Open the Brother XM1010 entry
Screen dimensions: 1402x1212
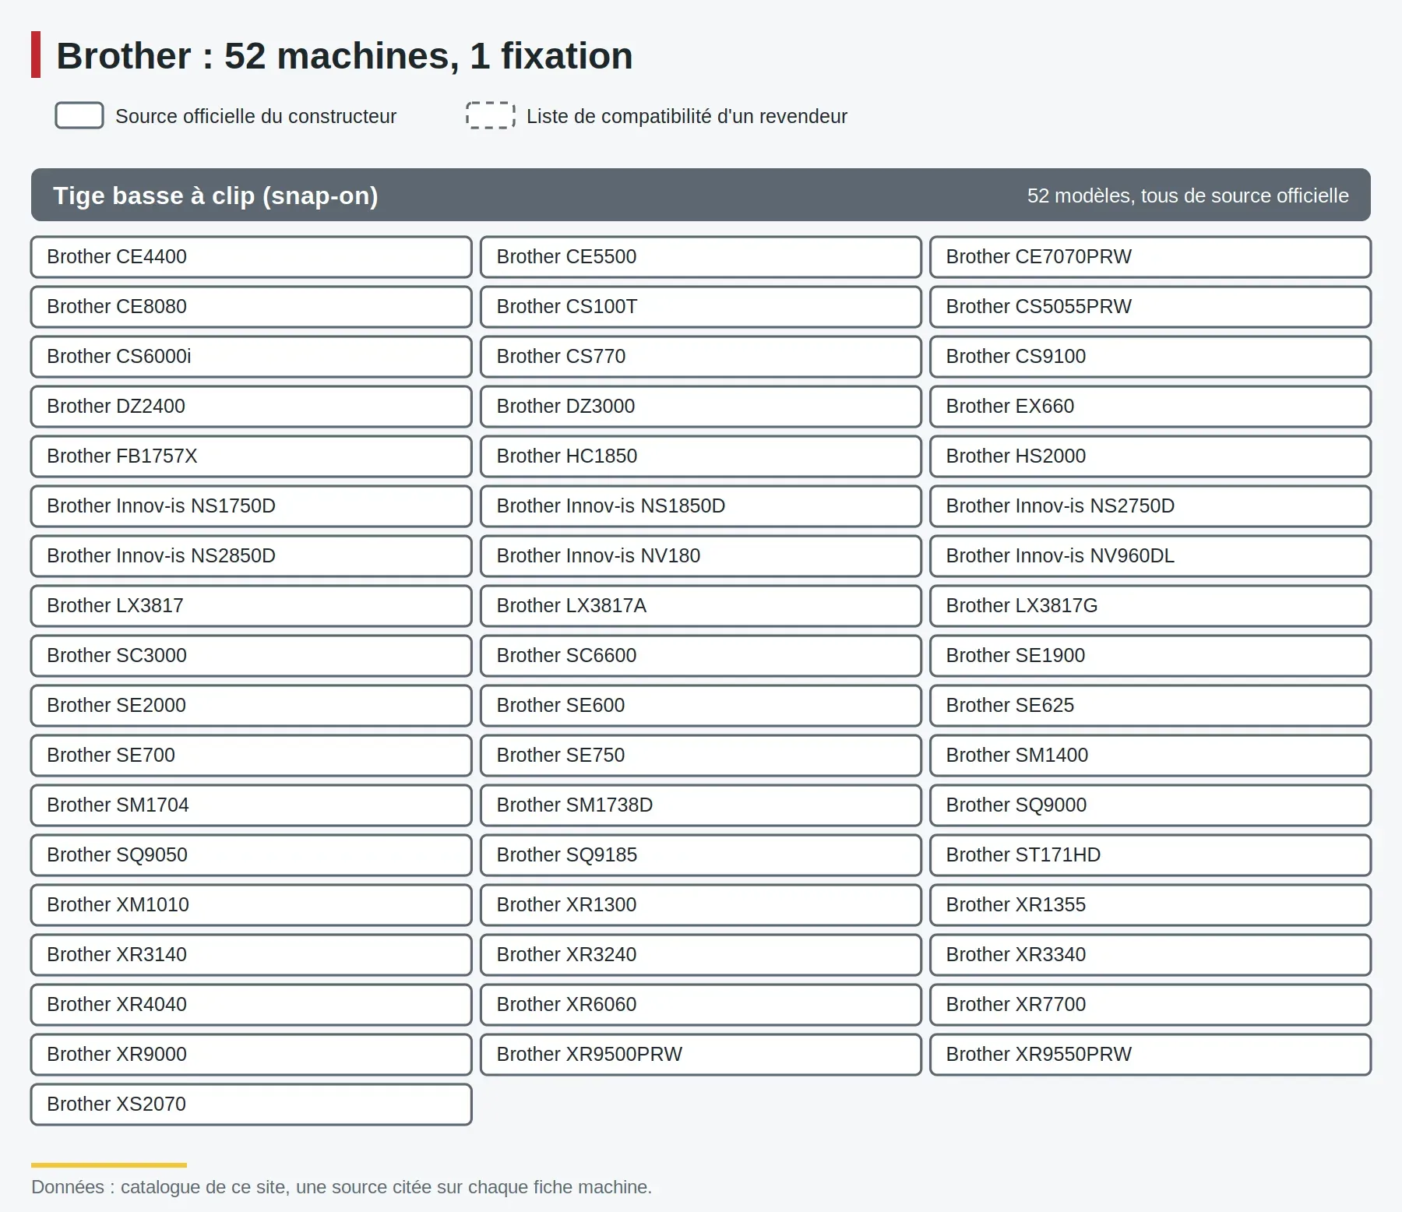[x=251, y=905]
